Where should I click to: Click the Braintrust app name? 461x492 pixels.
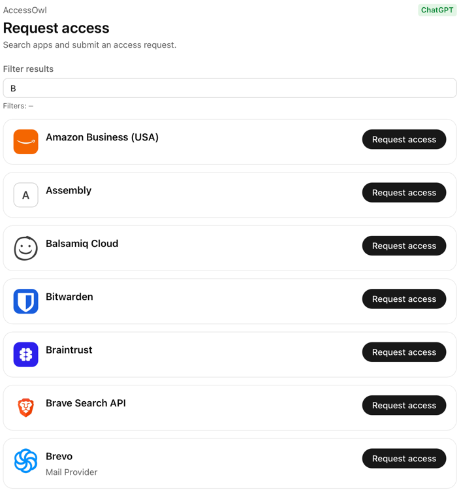tap(69, 350)
